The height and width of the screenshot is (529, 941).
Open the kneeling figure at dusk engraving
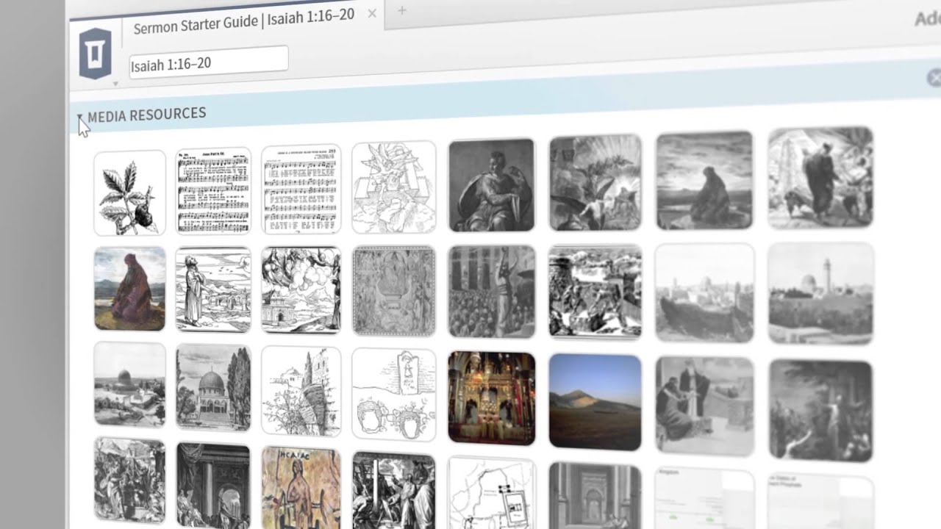pos(704,180)
